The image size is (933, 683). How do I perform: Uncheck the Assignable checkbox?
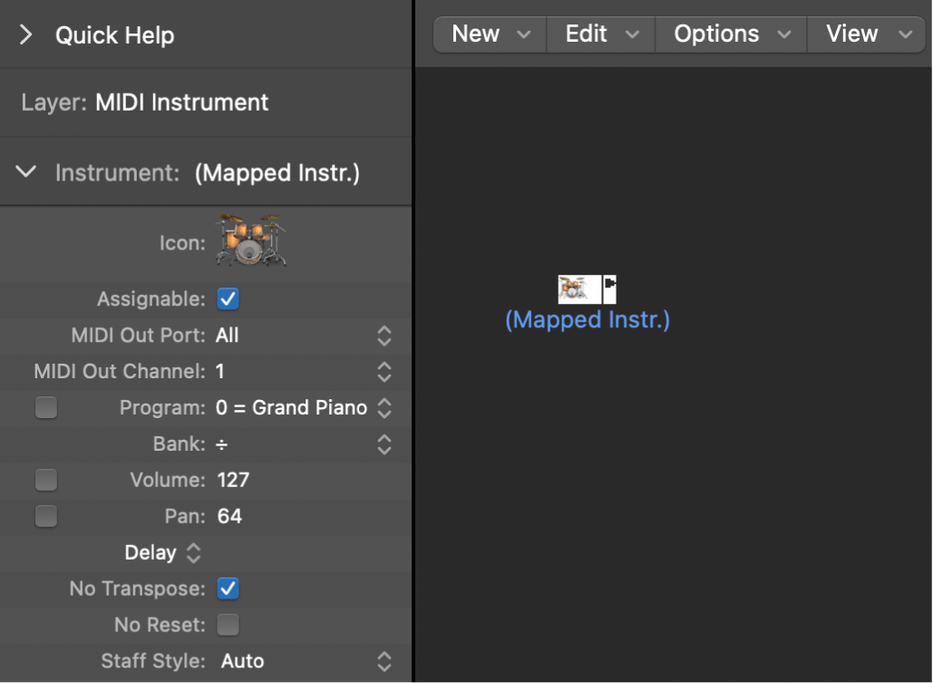227,298
